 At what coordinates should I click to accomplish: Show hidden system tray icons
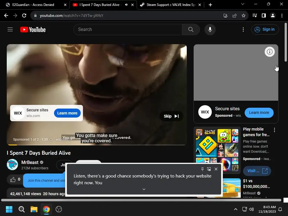click(x=236, y=209)
